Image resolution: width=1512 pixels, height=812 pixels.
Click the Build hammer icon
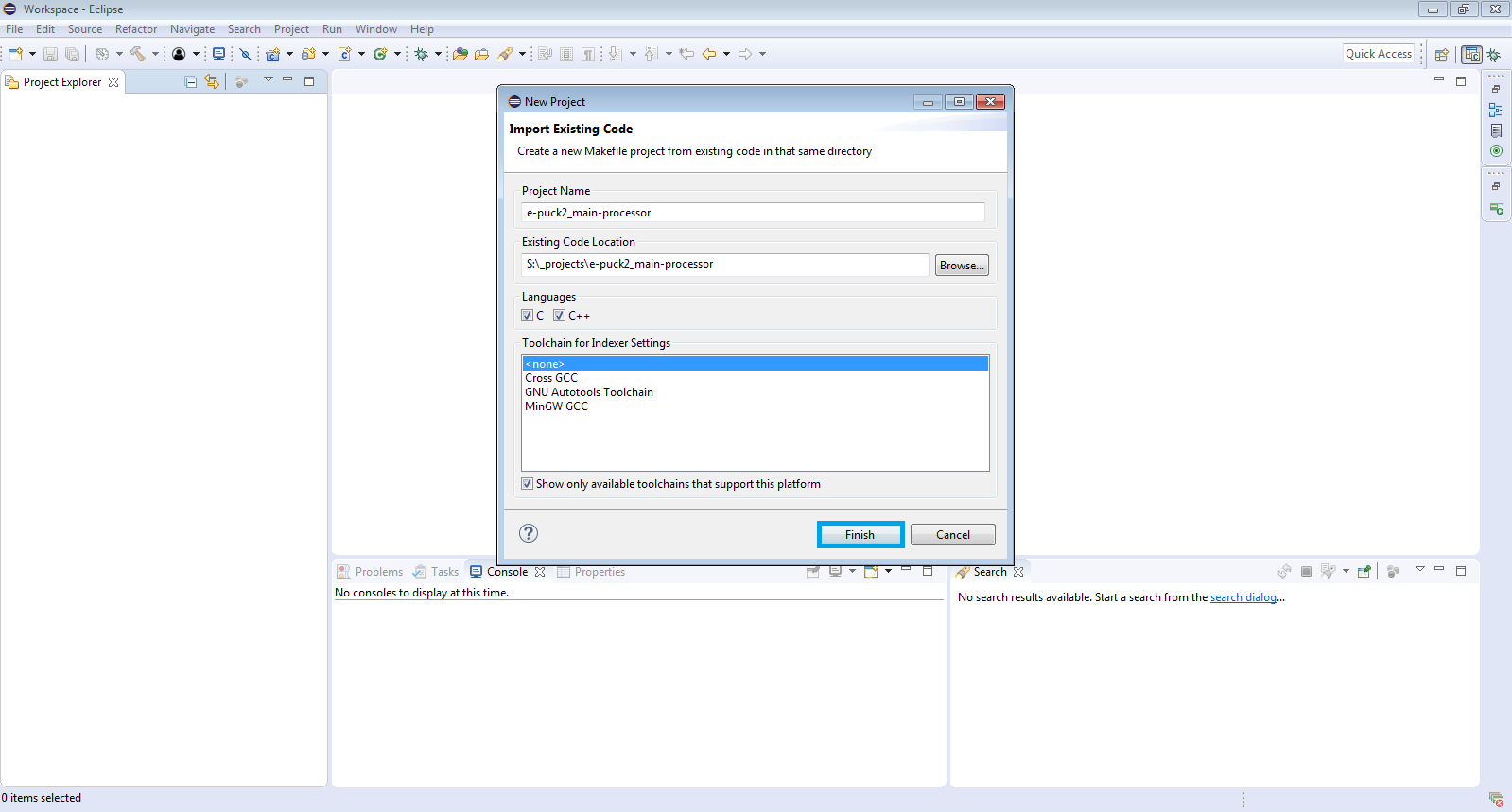tap(138, 54)
